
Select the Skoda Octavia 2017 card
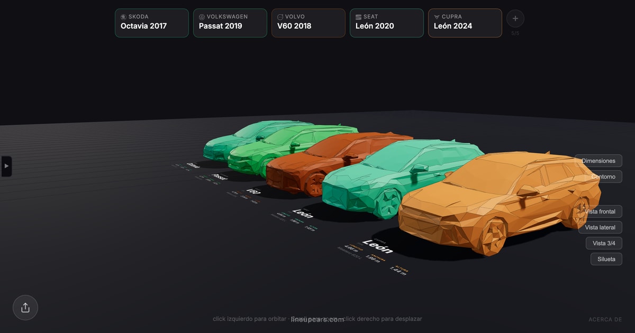[x=152, y=23]
